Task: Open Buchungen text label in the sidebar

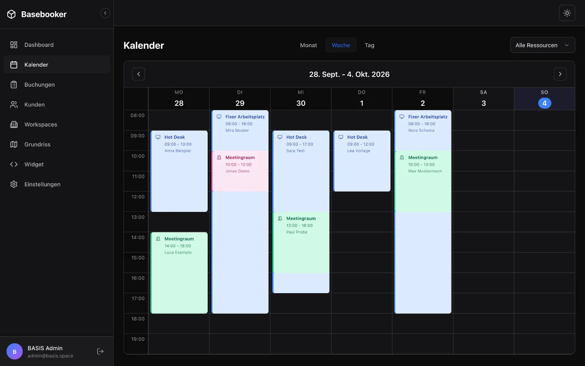Action: coord(39,85)
